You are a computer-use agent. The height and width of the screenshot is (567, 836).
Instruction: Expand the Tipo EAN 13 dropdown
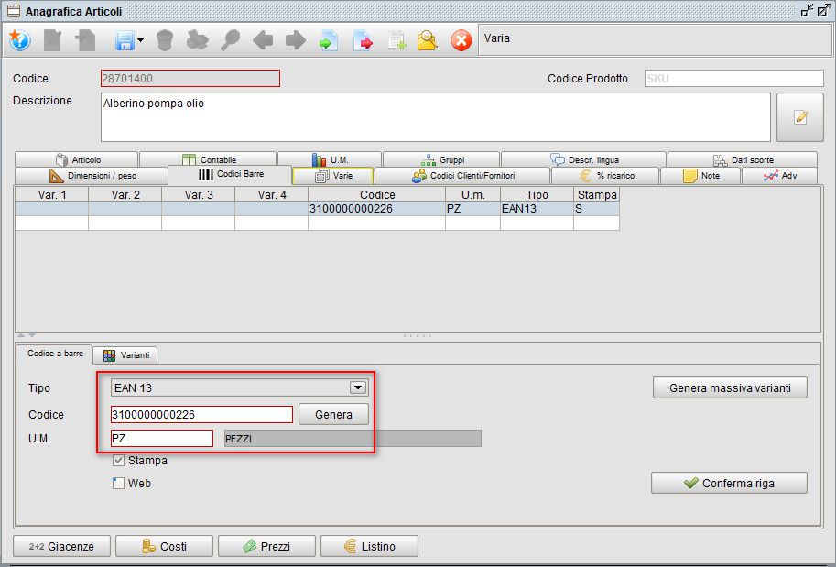coord(357,387)
